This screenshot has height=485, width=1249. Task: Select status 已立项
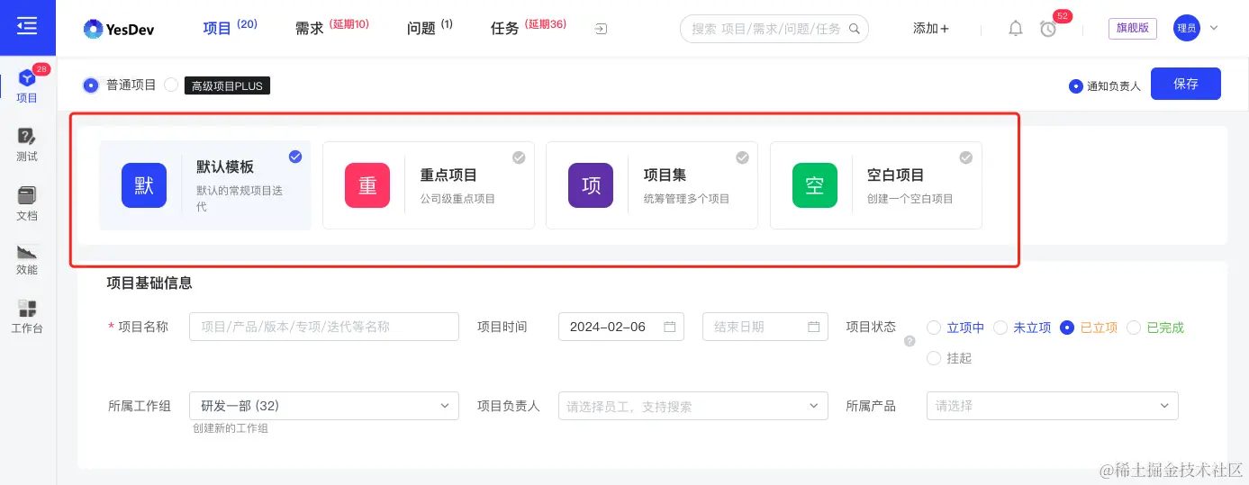coord(1067,328)
